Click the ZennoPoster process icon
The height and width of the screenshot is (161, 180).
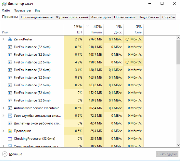coord(10,39)
